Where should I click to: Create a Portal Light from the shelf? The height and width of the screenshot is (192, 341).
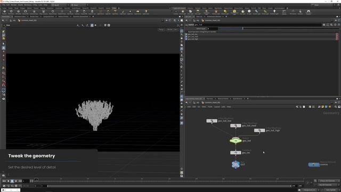(265, 12)
